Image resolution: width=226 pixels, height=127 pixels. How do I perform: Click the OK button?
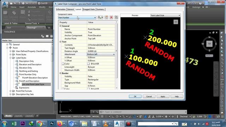coord(135,96)
